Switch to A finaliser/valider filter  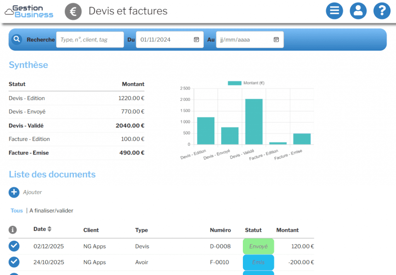pos(51,210)
